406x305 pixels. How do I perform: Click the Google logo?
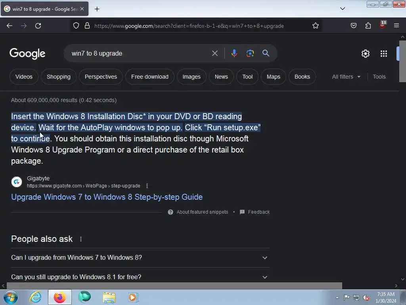(x=27, y=54)
